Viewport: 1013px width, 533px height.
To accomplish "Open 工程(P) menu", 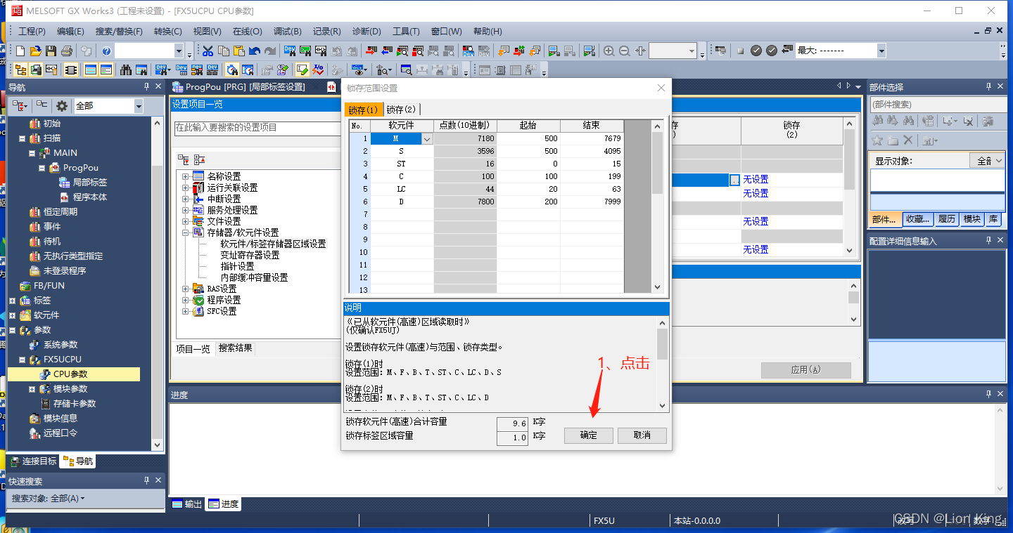I will 32,32.
